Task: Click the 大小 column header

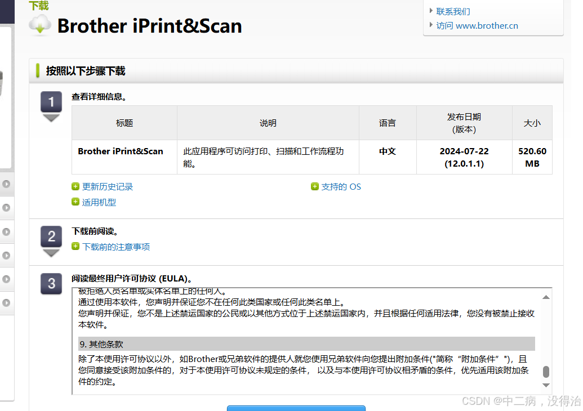Action: pyautogui.click(x=532, y=123)
